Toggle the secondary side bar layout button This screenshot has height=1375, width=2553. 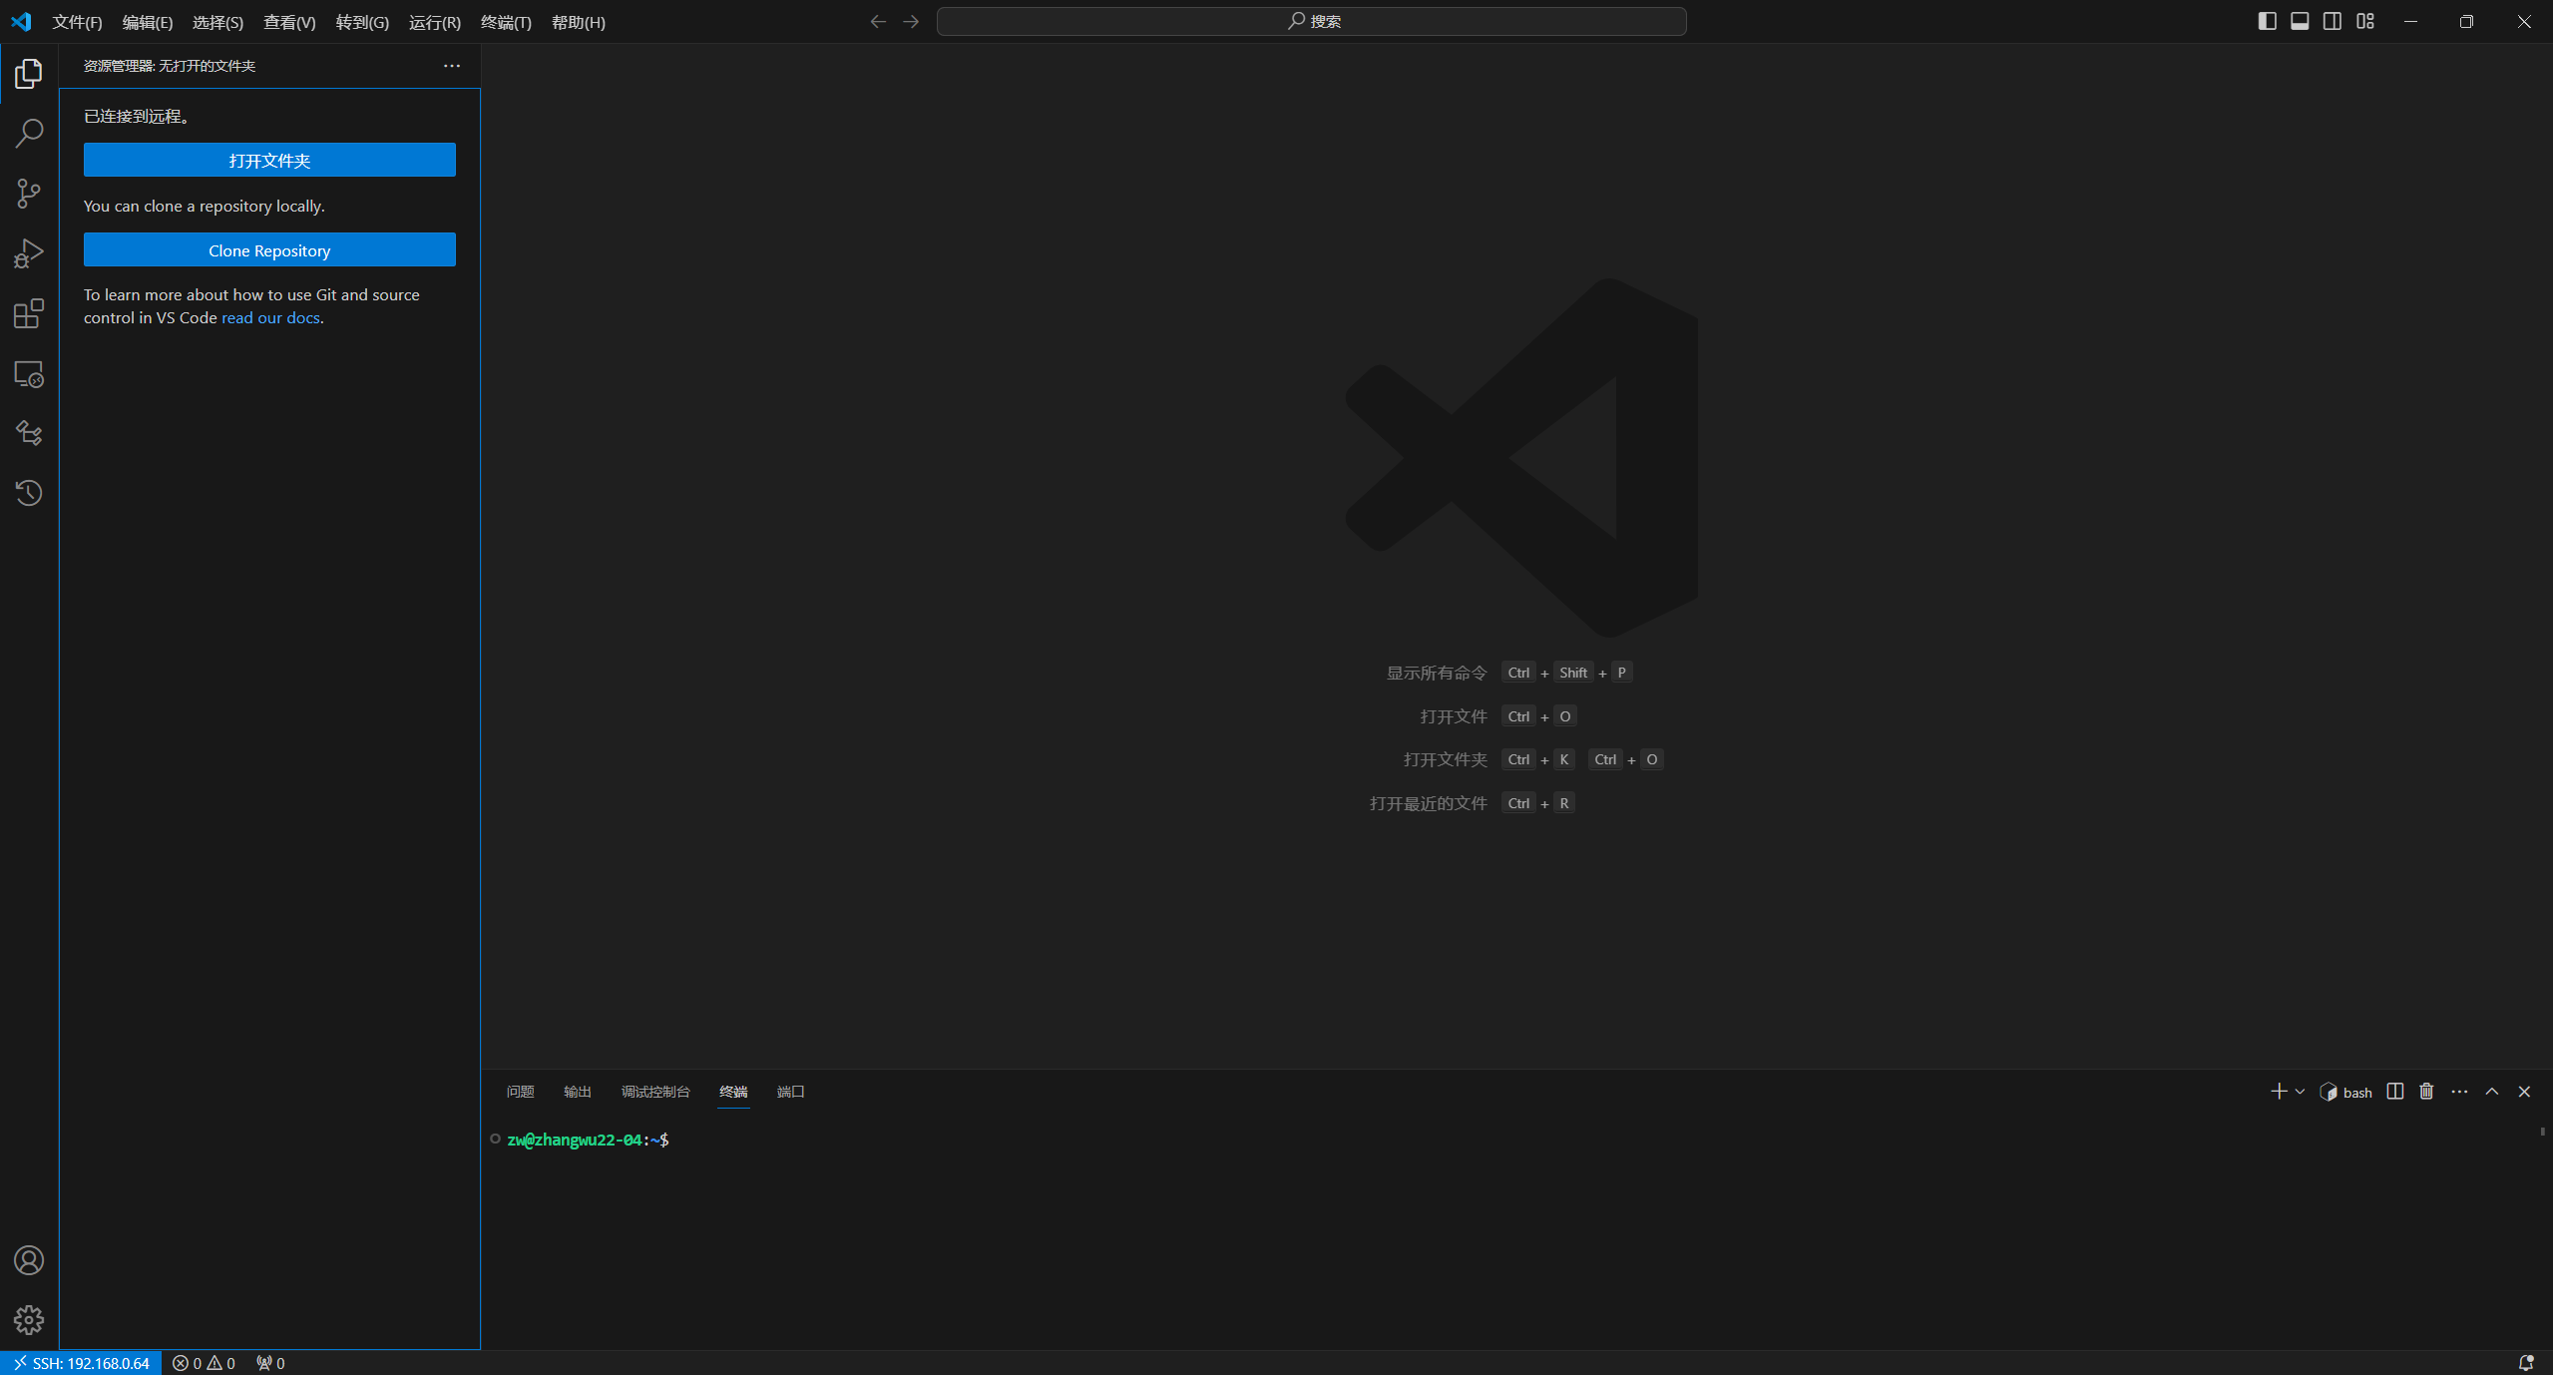[x=2333, y=21]
